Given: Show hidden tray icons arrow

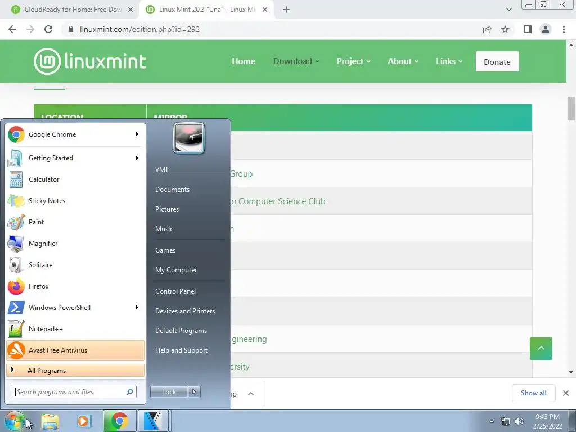Looking at the screenshot, I should [492, 421].
